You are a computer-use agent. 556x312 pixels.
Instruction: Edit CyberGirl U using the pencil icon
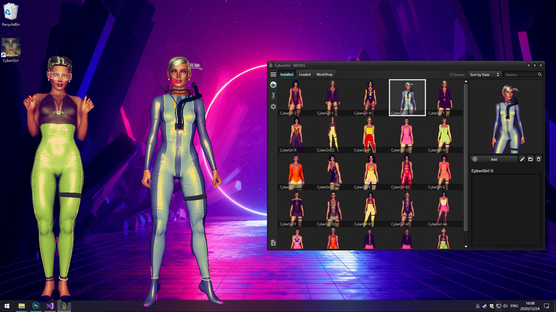tap(522, 159)
